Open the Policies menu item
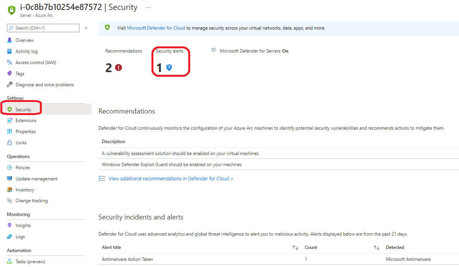The image size is (459, 267). pos(23,168)
